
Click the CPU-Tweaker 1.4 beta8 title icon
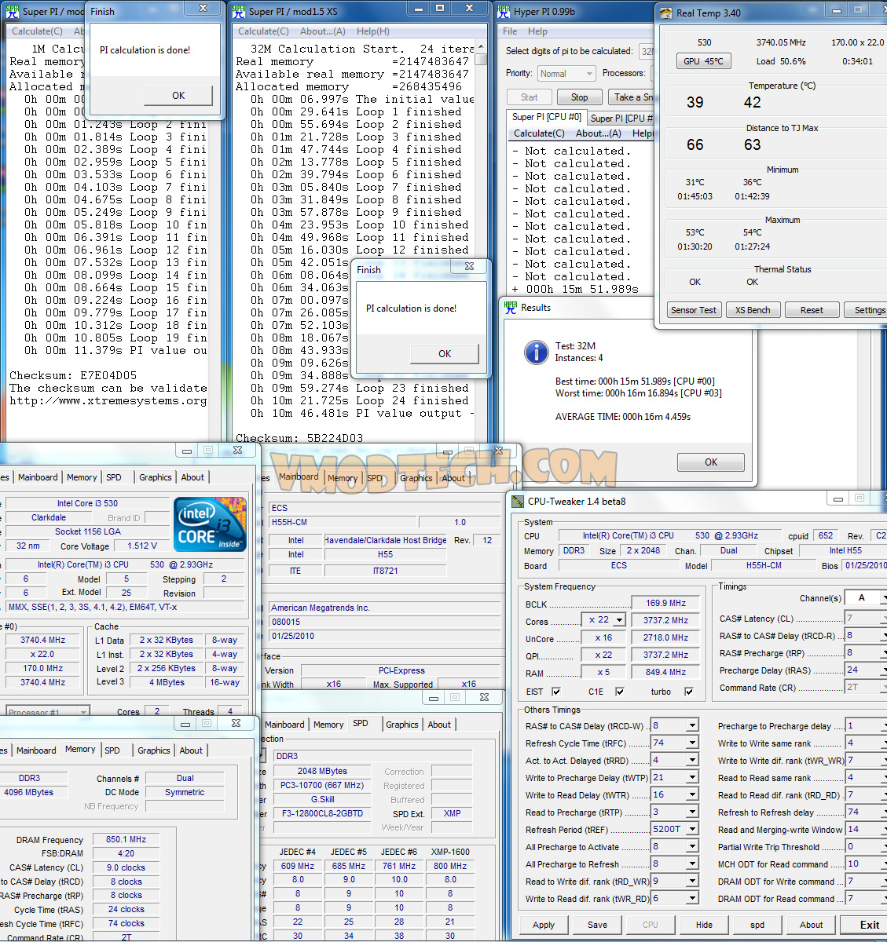click(x=517, y=501)
